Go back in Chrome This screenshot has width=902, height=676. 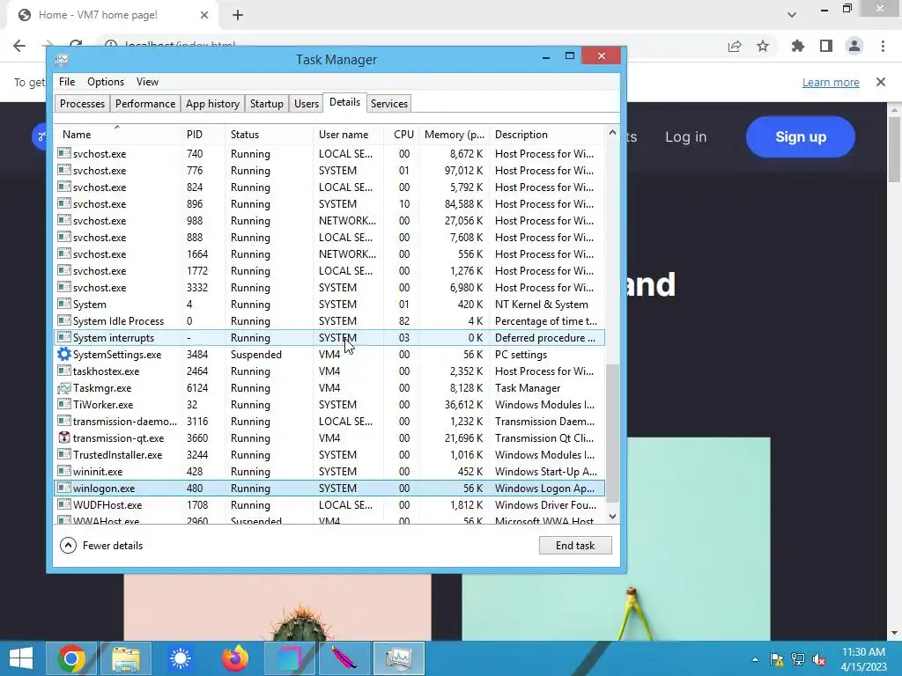(19, 46)
